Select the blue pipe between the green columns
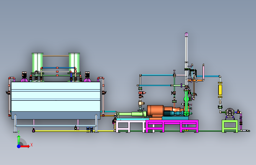 [x=58, y=68]
